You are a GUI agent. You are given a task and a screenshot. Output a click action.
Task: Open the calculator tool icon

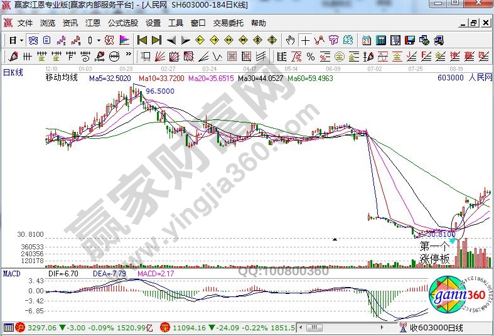(x=381, y=40)
